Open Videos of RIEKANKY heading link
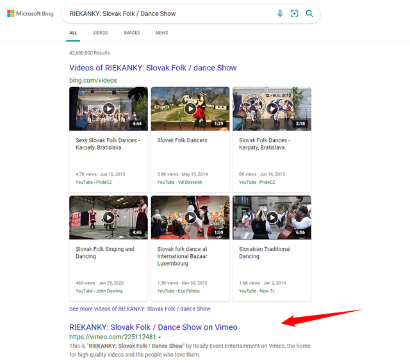This screenshot has width=410, height=363. (152, 68)
